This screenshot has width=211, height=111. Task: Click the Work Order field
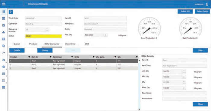tap(44, 18)
